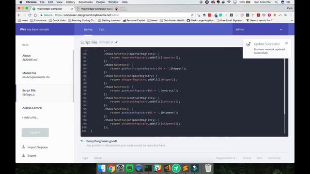The width and height of the screenshot is (310, 174).
Task: Open the admin identity dropdown
Action: click(260, 29)
